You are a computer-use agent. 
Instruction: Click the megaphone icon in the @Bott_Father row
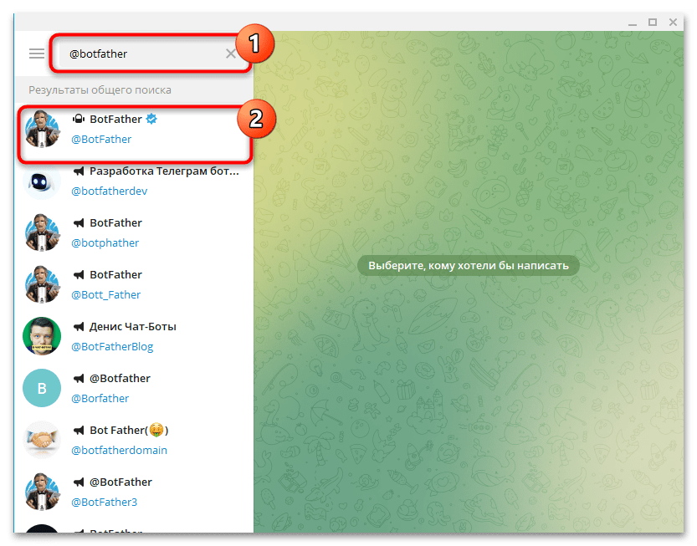tap(79, 274)
